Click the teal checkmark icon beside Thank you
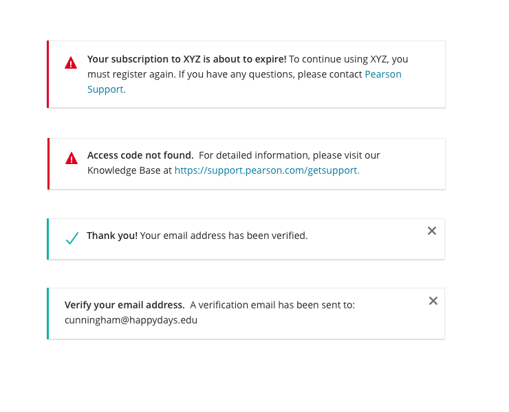This screenshot has width=509, height=412. click(x=72, y=238)
